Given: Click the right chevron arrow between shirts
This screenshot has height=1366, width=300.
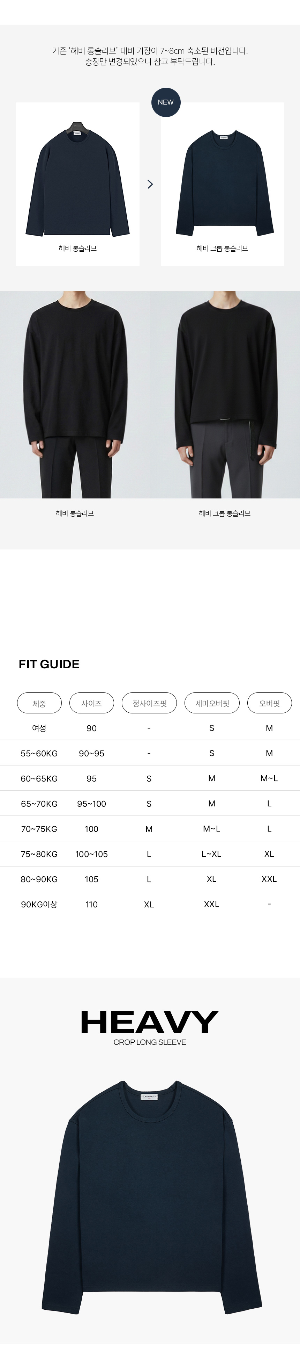Looking at the screenshot, I should pyautogui.click(x=150, y=184).
